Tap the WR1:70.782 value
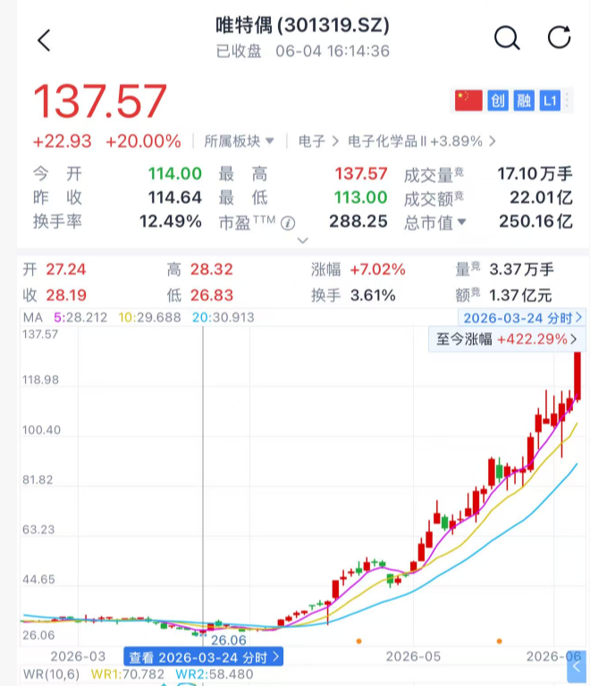The width and height of the screenshot is (590, 686). [127, 674]
